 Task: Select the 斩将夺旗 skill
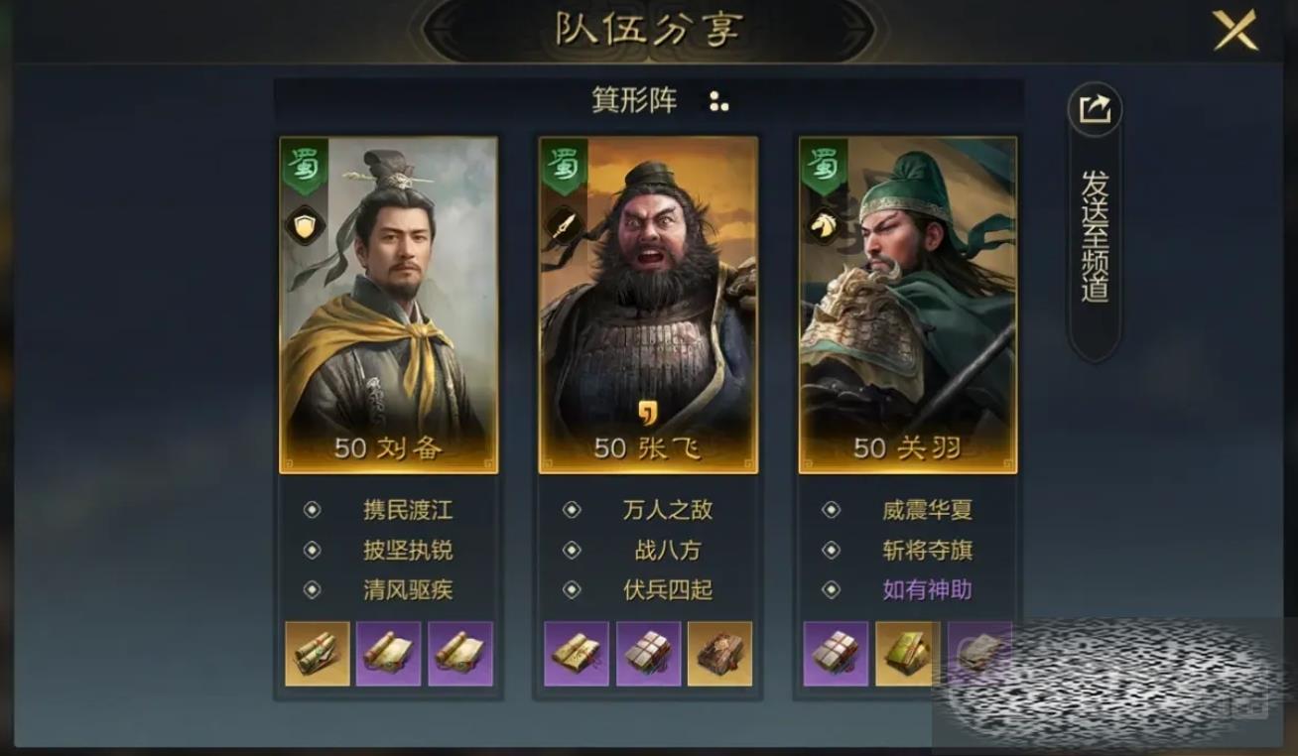coord(928,550)
